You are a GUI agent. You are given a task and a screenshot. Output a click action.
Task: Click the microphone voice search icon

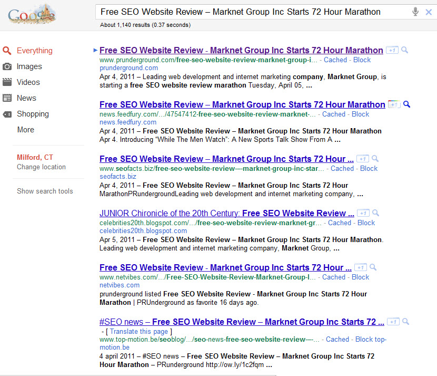pyautogui.click(x=415, y=12)
